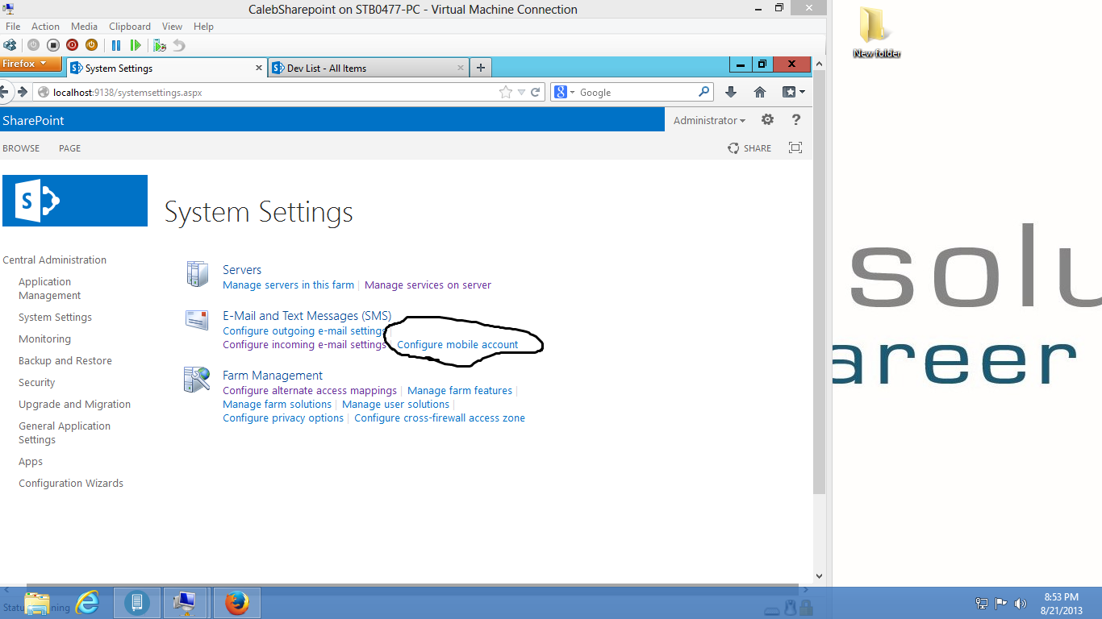Pause the virtual machine

point(116,45)
